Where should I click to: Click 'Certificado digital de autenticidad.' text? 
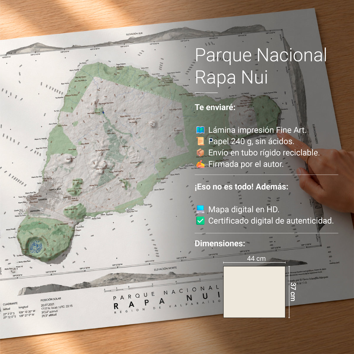click(271, 221)
